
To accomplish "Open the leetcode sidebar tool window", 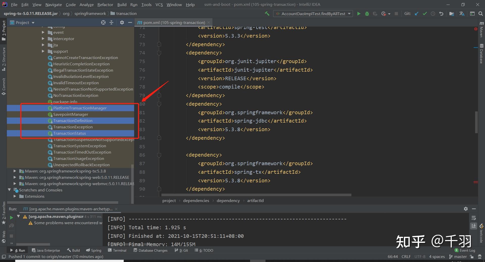I will click(x=481, y=233).
